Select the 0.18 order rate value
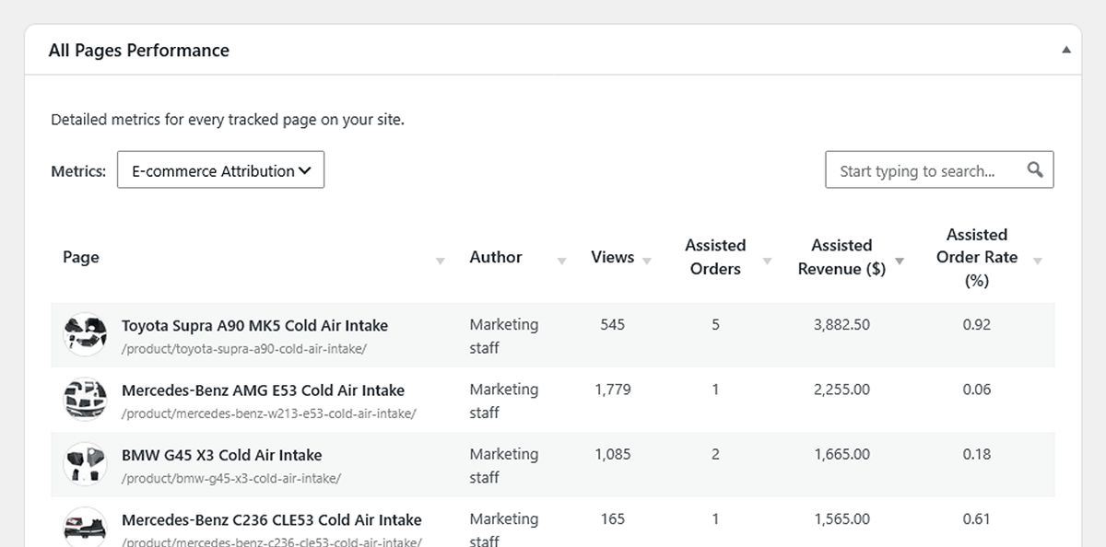 coord(977,454)
